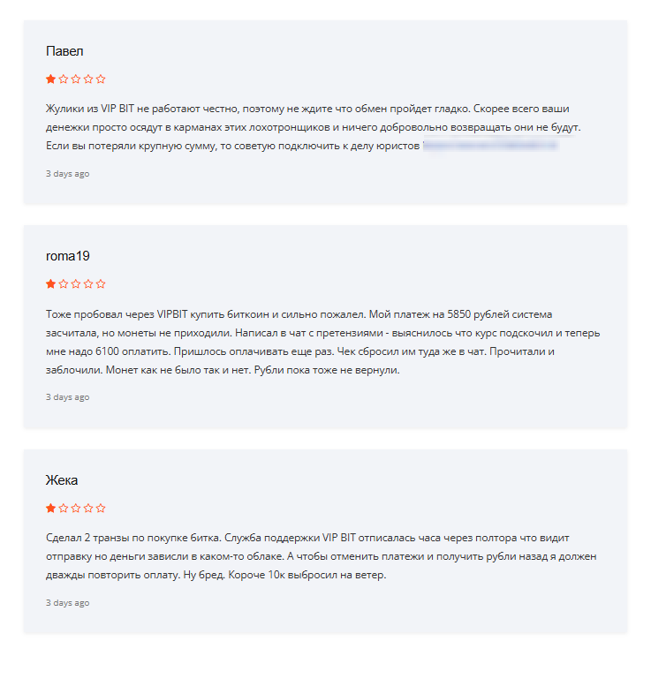Click the reviewer name Павел

[64, 51]
